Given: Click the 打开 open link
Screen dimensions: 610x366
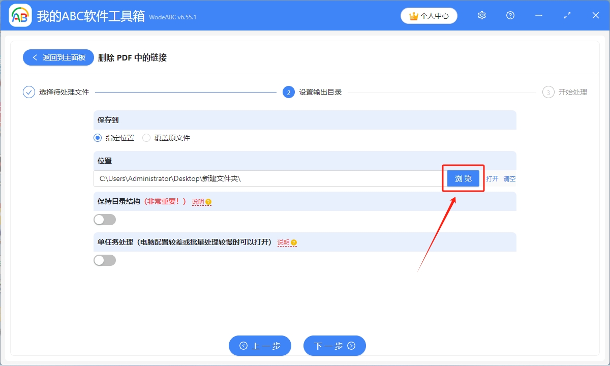Looking at the screenshot, I should [x=493, y=178].
